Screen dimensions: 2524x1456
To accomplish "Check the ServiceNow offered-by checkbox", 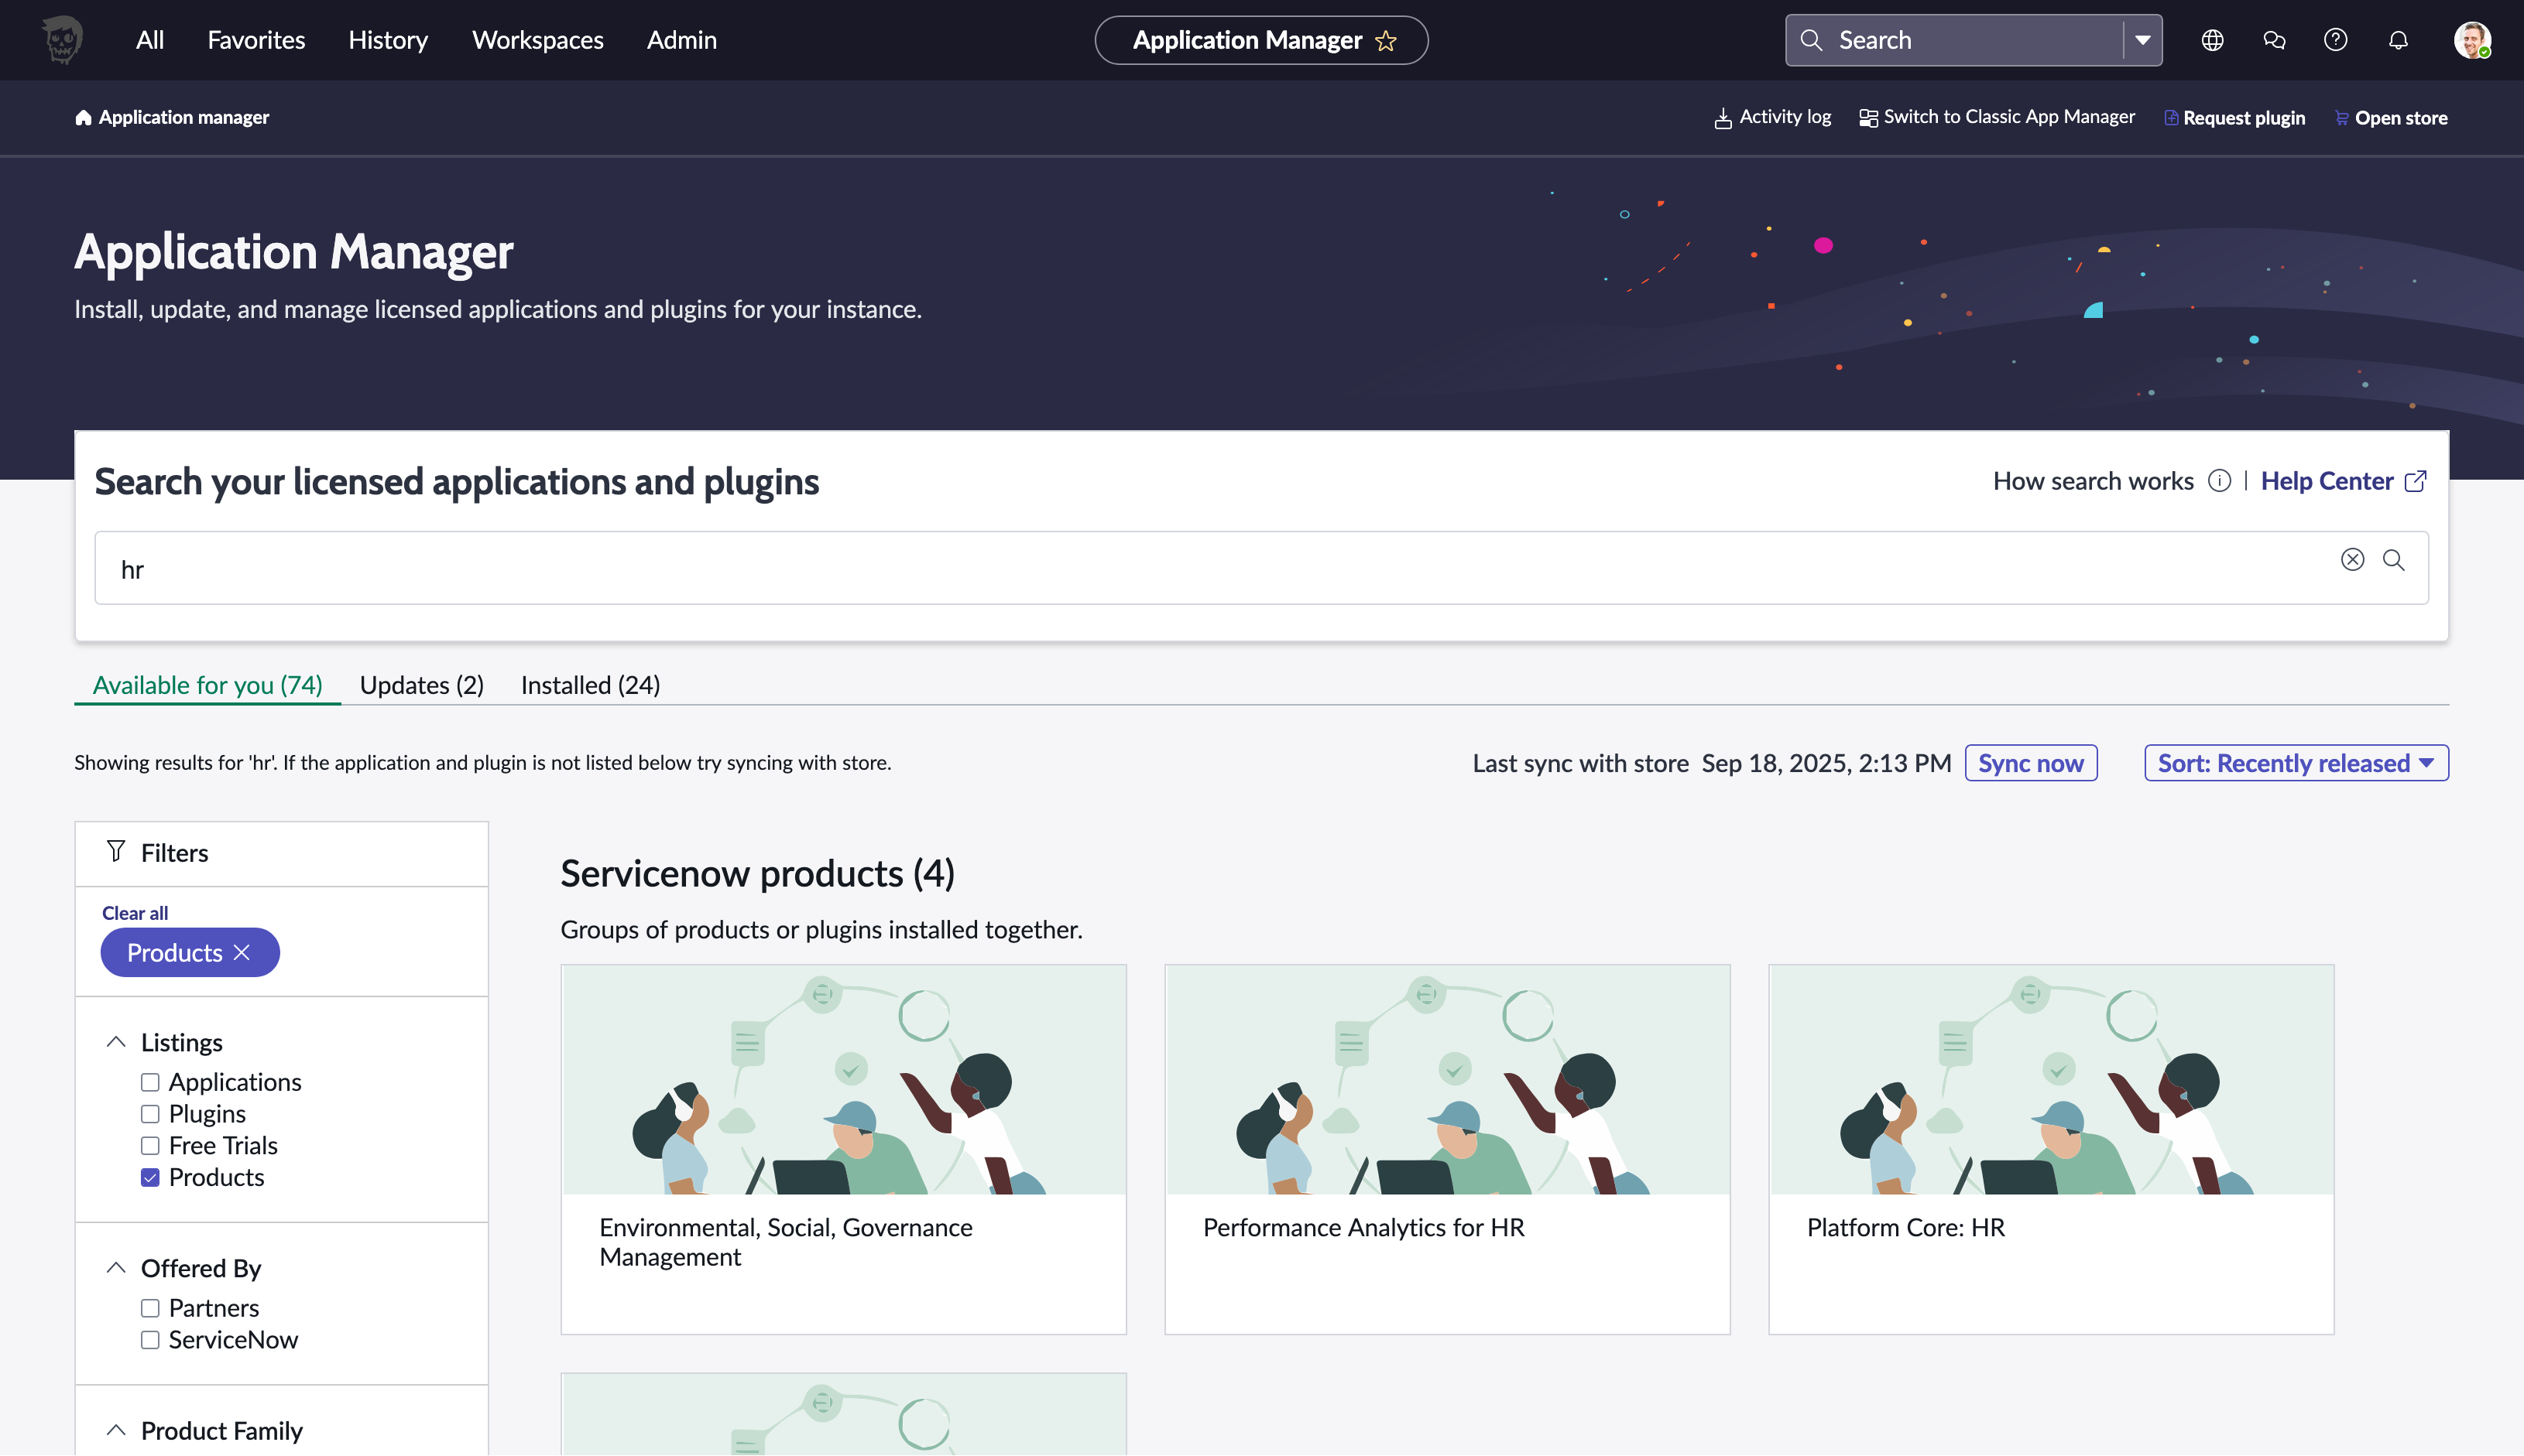I will click(150, 1340).
